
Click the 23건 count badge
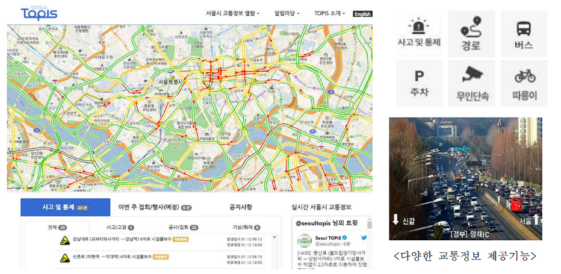click(81, 208)
